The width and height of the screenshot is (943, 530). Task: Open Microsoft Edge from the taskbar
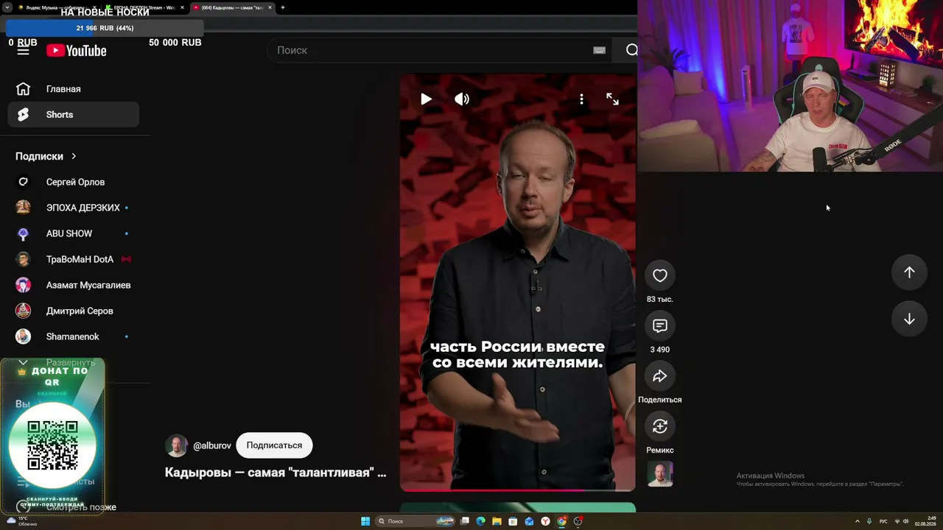tap(481, 521)
